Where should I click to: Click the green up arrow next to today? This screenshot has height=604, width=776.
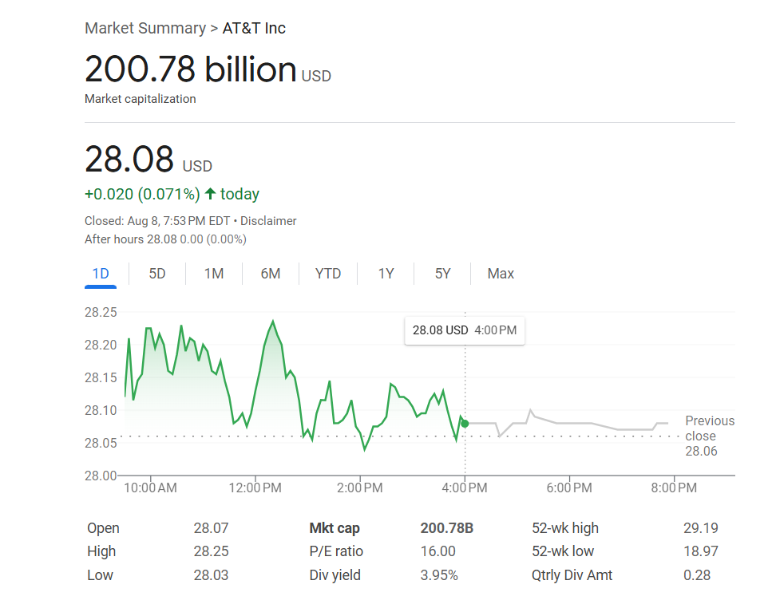[210, 193]
